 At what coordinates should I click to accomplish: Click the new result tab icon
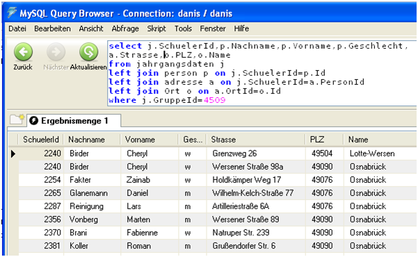coord(17,119)
